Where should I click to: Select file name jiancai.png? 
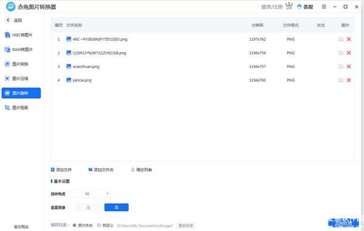[x=82, y=80]
